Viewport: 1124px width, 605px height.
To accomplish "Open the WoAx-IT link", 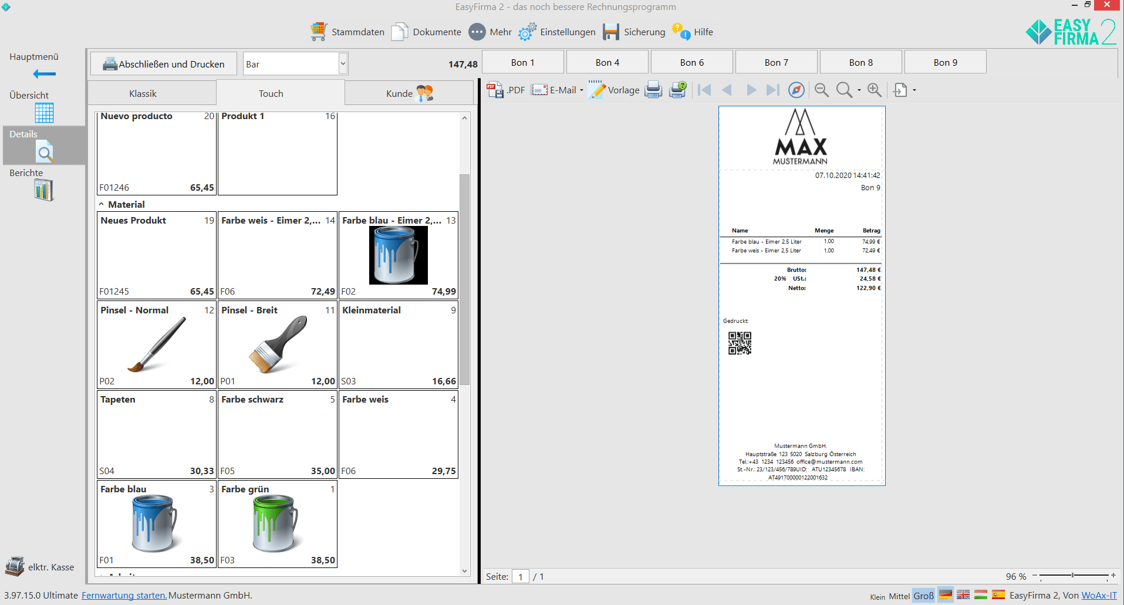I will pos(1099,595).
